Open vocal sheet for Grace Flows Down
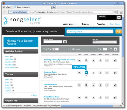 [107, 97]
